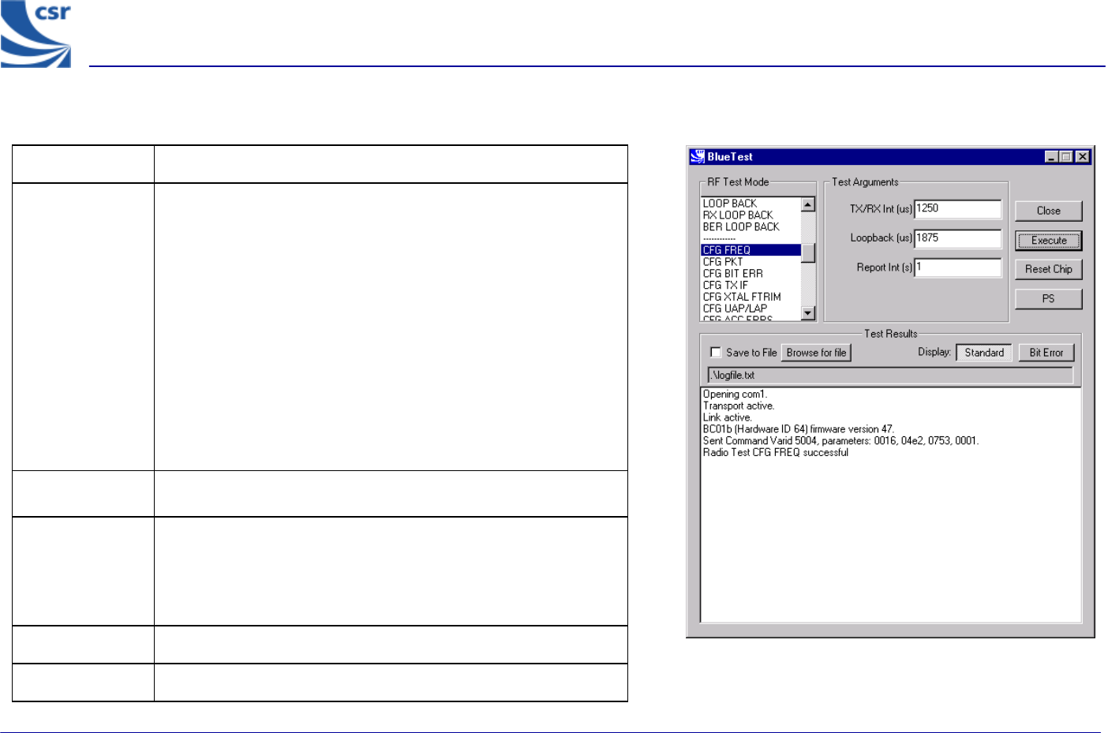This screenshot has height=733, width=1108.
Task: Click the Browse for file button
Action: tap(816, 353)
